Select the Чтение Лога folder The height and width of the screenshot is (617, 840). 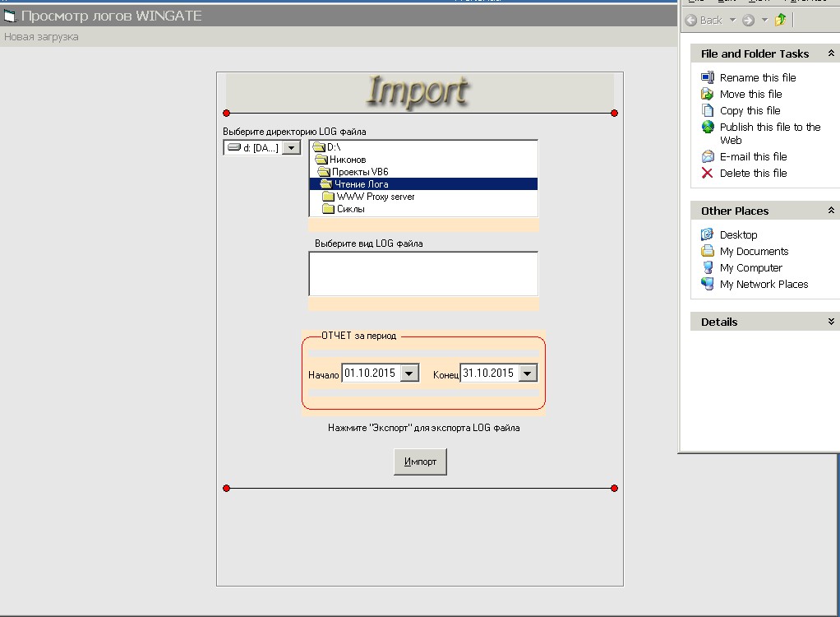click(x=423, y=184)
